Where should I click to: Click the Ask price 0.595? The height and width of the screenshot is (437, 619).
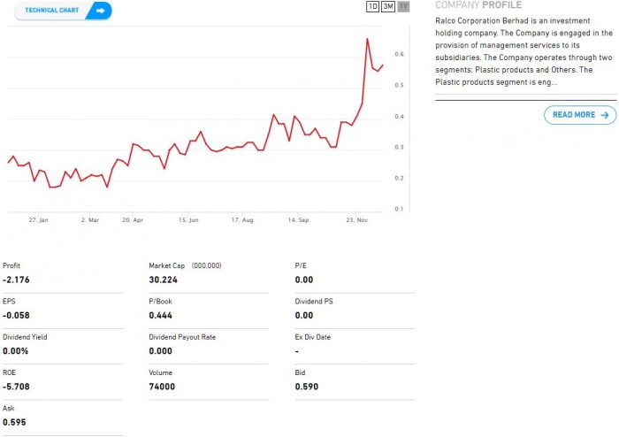[x=15, y=422]
